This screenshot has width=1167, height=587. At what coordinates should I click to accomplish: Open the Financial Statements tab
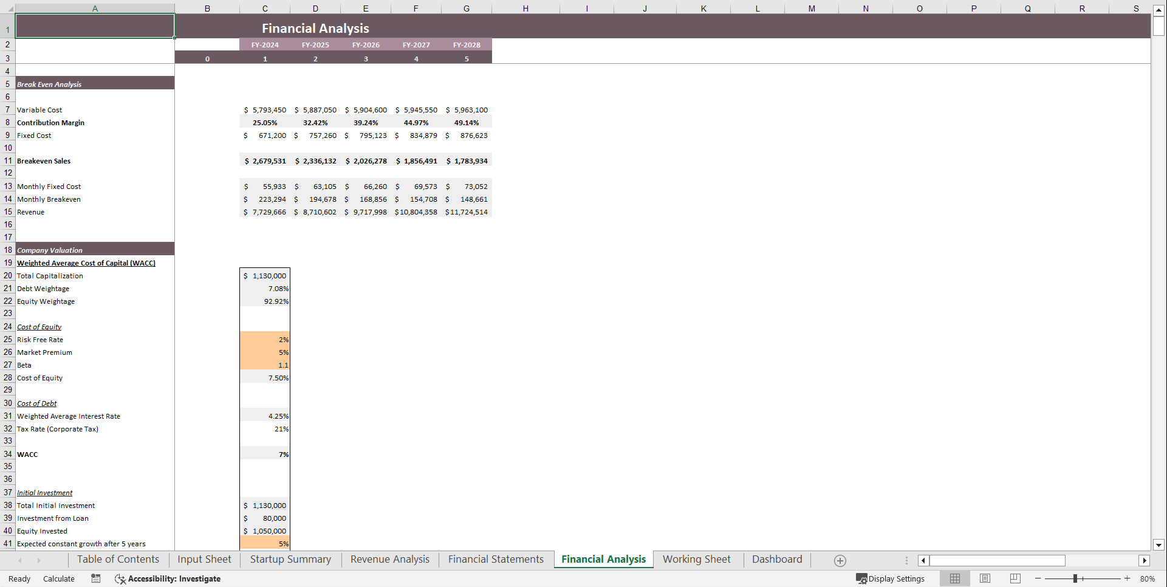point(495,559)
